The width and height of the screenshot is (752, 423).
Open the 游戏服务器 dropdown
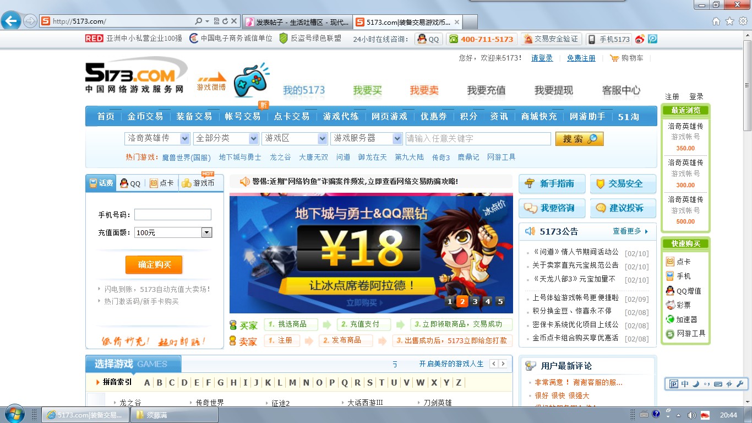tap(366, 138)
